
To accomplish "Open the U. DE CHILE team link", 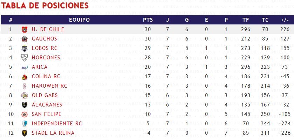I will (48, 29).
